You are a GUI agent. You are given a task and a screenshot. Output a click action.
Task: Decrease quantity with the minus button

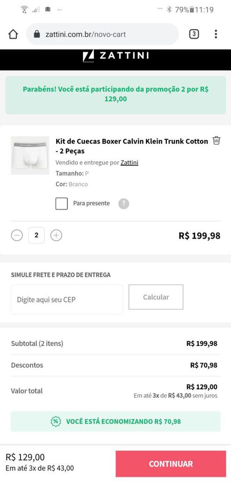[17, 236]
